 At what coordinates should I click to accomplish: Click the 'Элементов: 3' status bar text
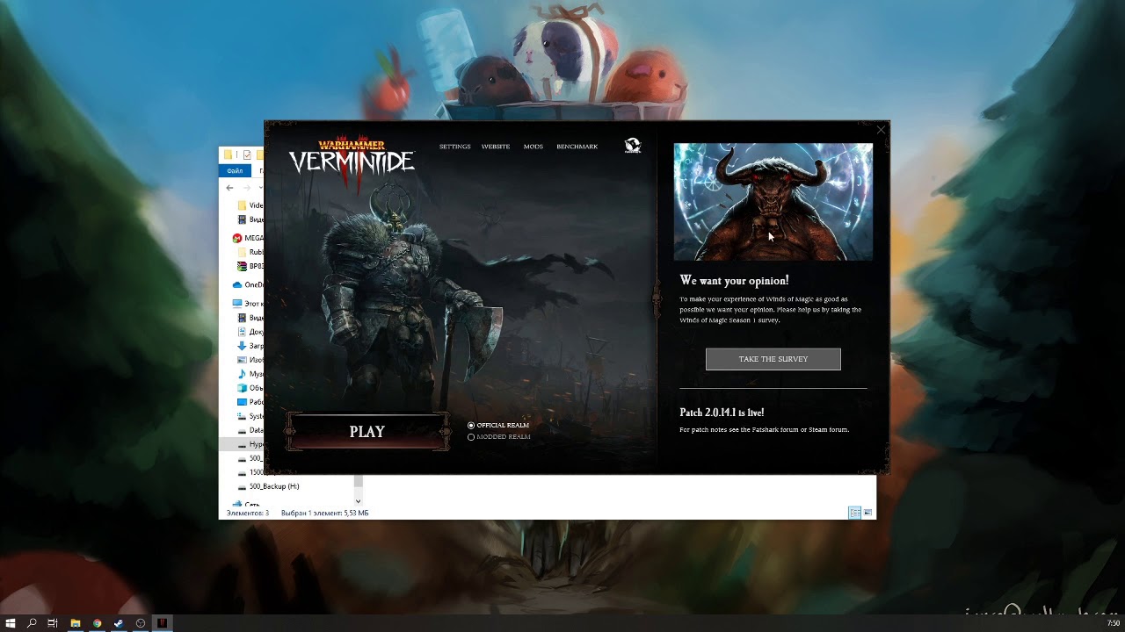click(x=248, y=513)
